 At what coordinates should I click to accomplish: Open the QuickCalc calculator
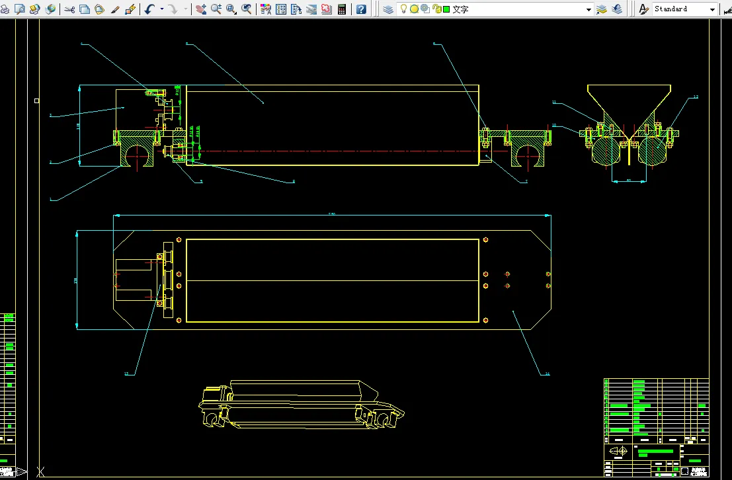(342, 9)
